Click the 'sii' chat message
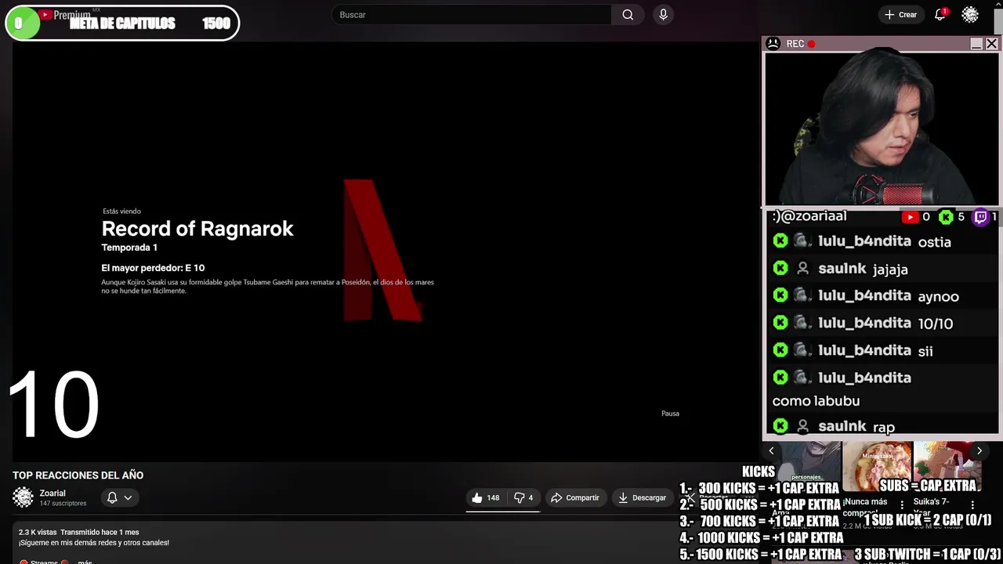 [925, 351]
